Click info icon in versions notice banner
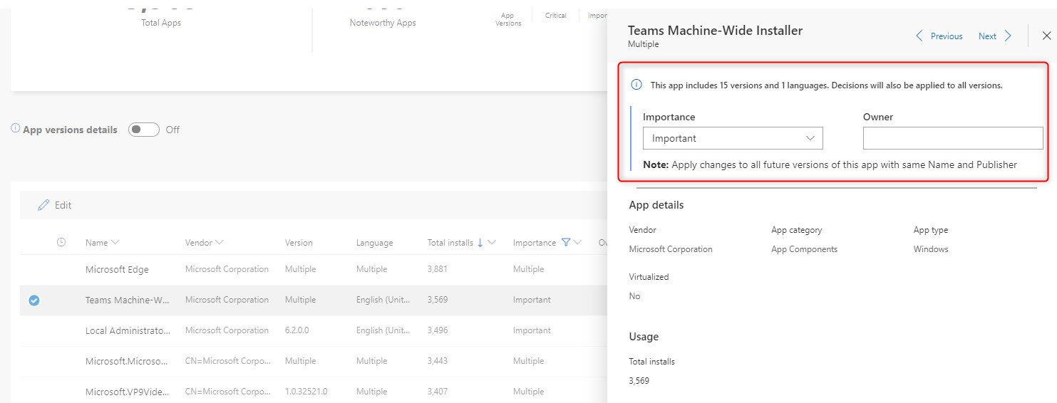The height and width of the screenshot is (403, 1057). (x=637, y=85)
